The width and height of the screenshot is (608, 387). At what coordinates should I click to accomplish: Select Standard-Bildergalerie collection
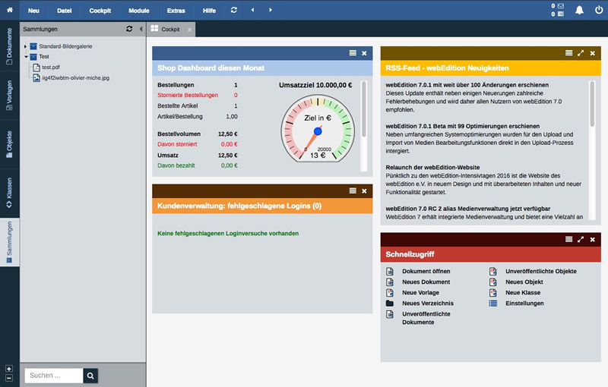click(x=65, y=46)
